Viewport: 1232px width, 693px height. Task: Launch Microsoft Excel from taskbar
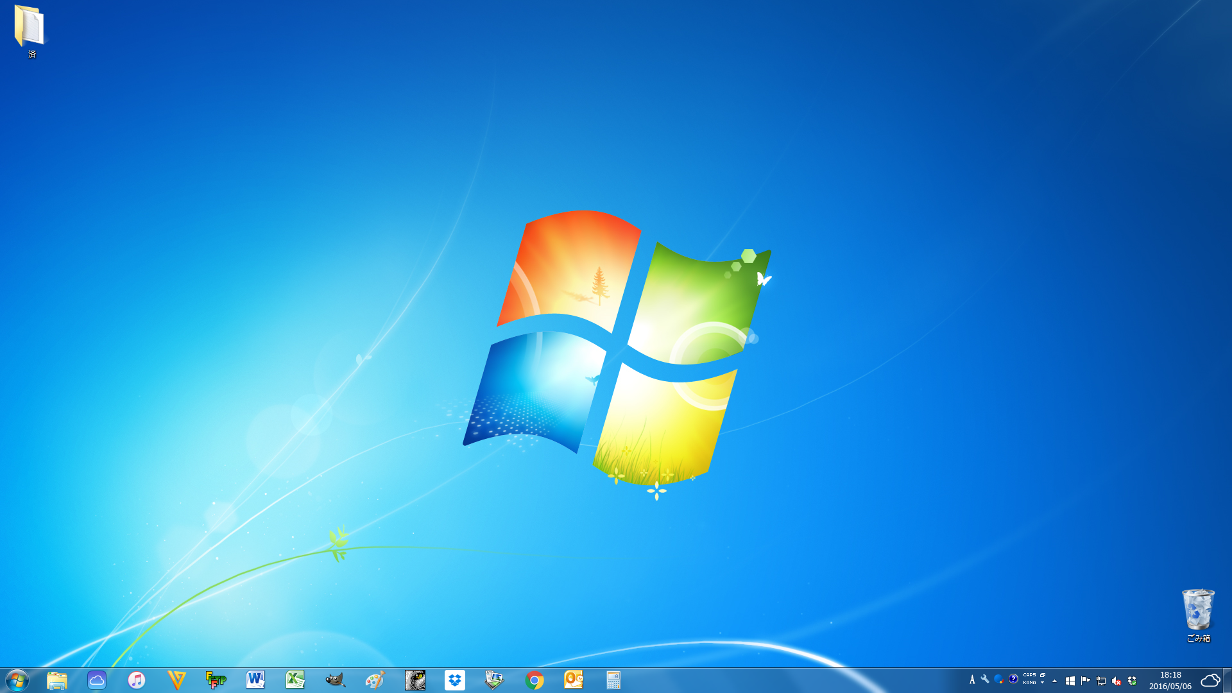[x=295, y=680]
